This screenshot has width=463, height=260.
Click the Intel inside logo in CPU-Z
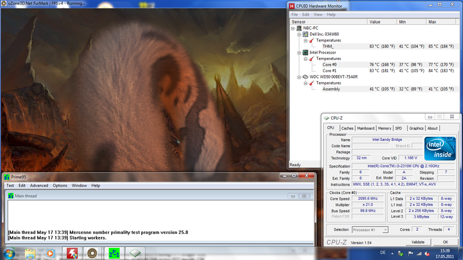pyautogui.click(x=440, y=148)
